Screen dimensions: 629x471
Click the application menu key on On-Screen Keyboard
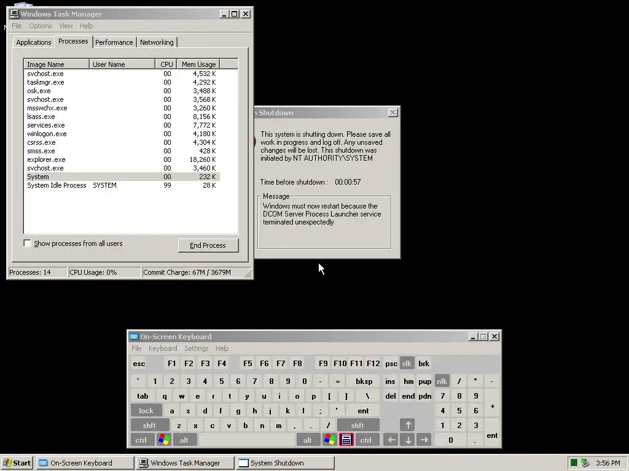click(x=346, y=440)
